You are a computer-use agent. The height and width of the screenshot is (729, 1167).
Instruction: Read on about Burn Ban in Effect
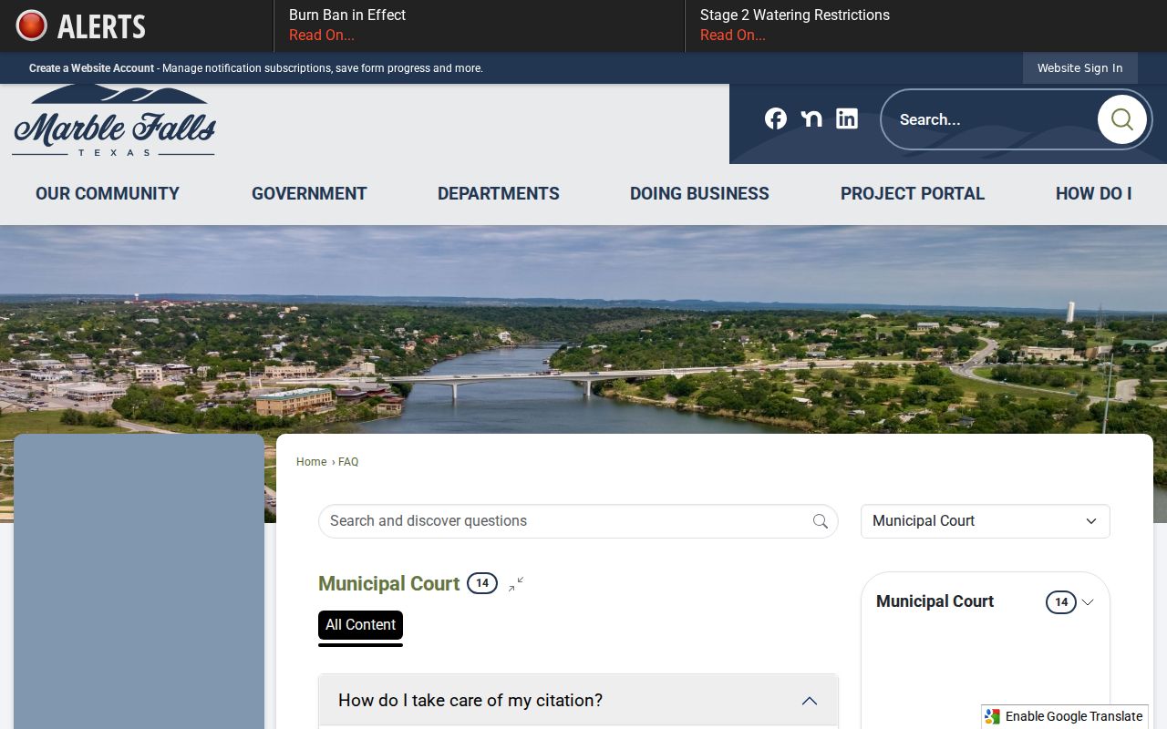(x=322, y=36)
